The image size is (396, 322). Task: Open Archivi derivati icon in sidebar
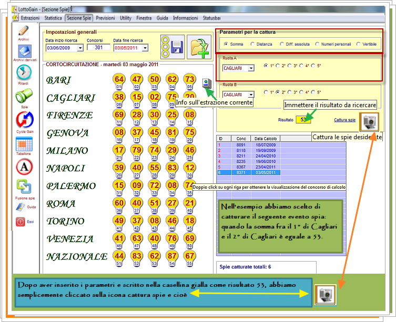pos(25,51)
